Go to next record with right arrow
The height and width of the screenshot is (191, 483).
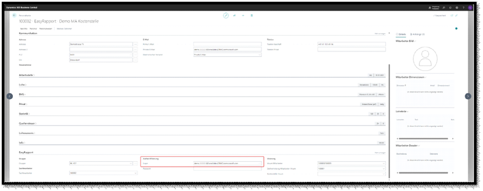coord(468,96)
